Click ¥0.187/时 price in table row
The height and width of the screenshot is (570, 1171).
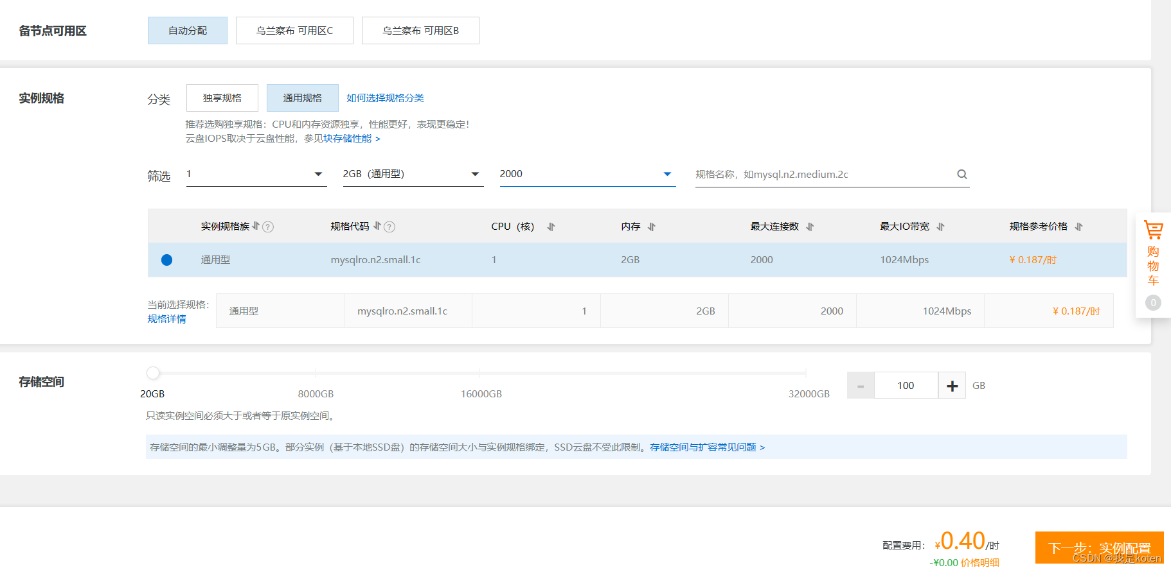pyautogui.click(x=1033, y=260)
